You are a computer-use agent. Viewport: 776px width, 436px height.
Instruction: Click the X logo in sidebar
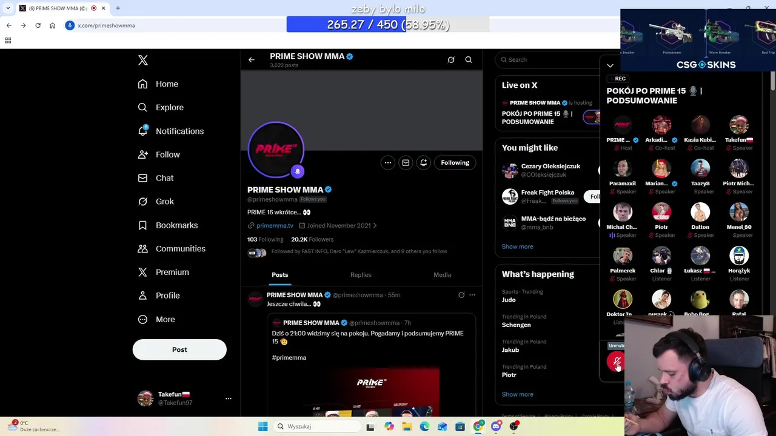143,60
